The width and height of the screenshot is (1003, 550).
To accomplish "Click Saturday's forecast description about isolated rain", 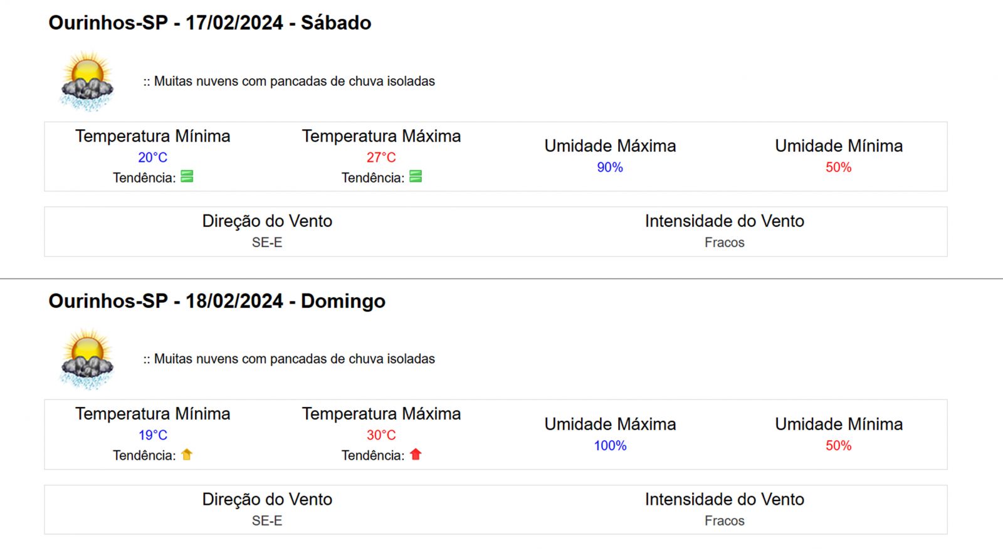I will click(x=289, y=82).
